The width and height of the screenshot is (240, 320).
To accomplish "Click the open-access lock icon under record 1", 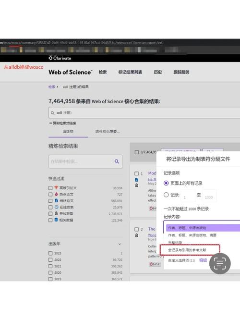I will 136,185.
